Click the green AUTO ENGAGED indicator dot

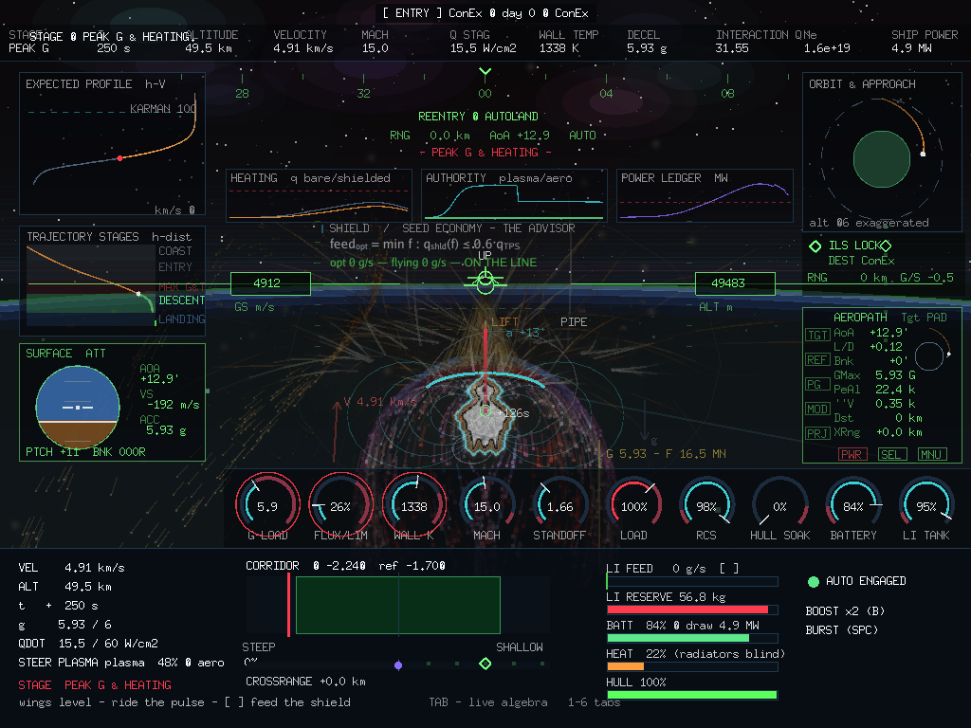[x=813, y=581]
